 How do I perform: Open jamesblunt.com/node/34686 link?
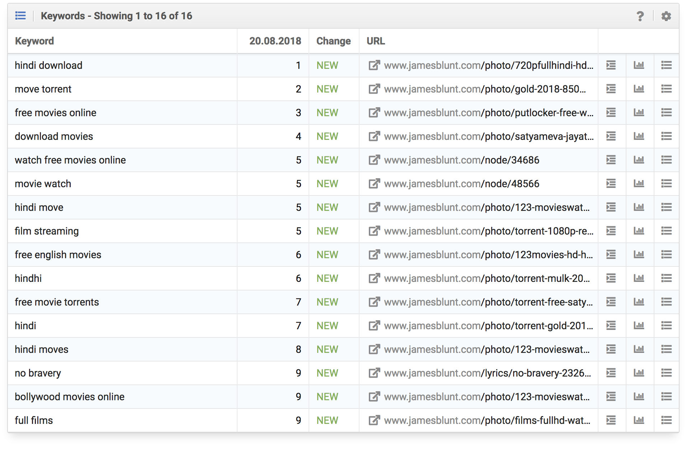point(462,160)
